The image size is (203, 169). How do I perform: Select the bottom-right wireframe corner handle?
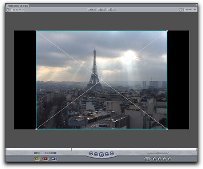[x=167, y=129]
